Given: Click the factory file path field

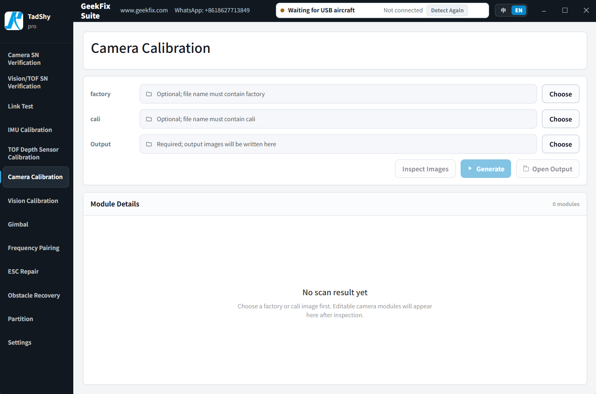Looking at the screenshot, I should pyautogui.click(x=338, y=94).
